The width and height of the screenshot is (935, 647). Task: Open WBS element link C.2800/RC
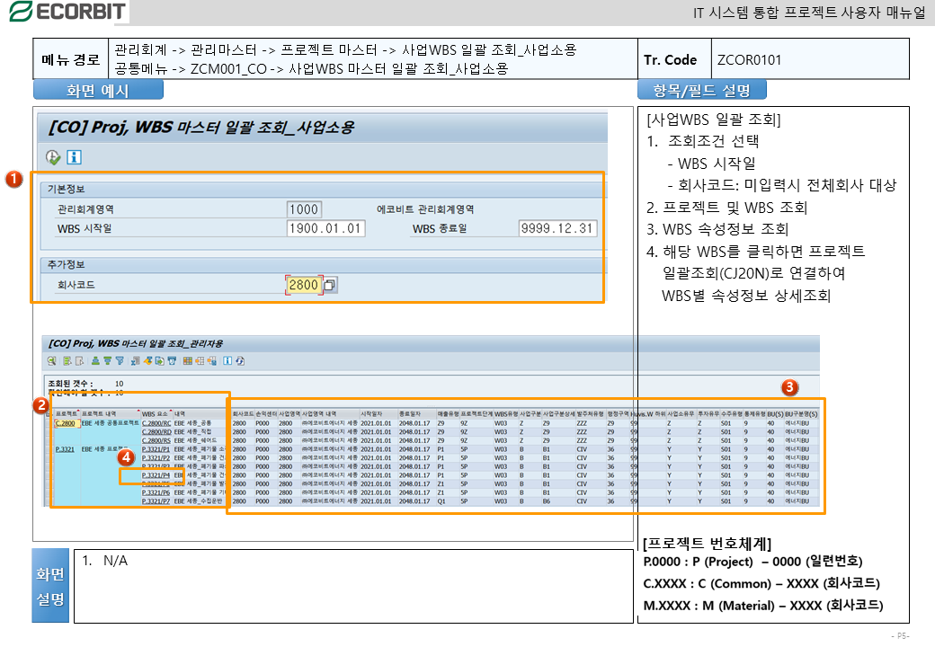click(x=156, y=422)
